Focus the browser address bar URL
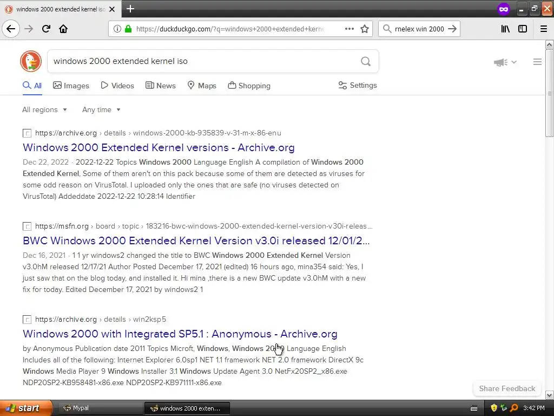The image size is (554, 416). click(x=229, y=29)
